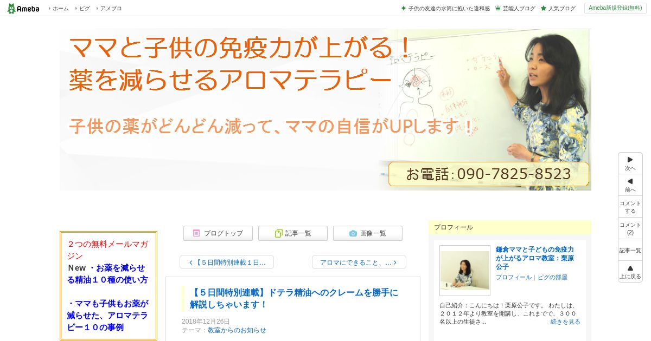Open the プロフィール link under profile name
651x341 pixels.
click(x=514, y=277)
